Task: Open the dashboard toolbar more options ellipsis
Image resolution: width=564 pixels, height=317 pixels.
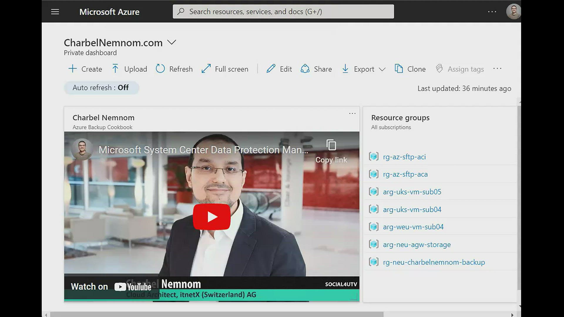Action: [497, 69]
